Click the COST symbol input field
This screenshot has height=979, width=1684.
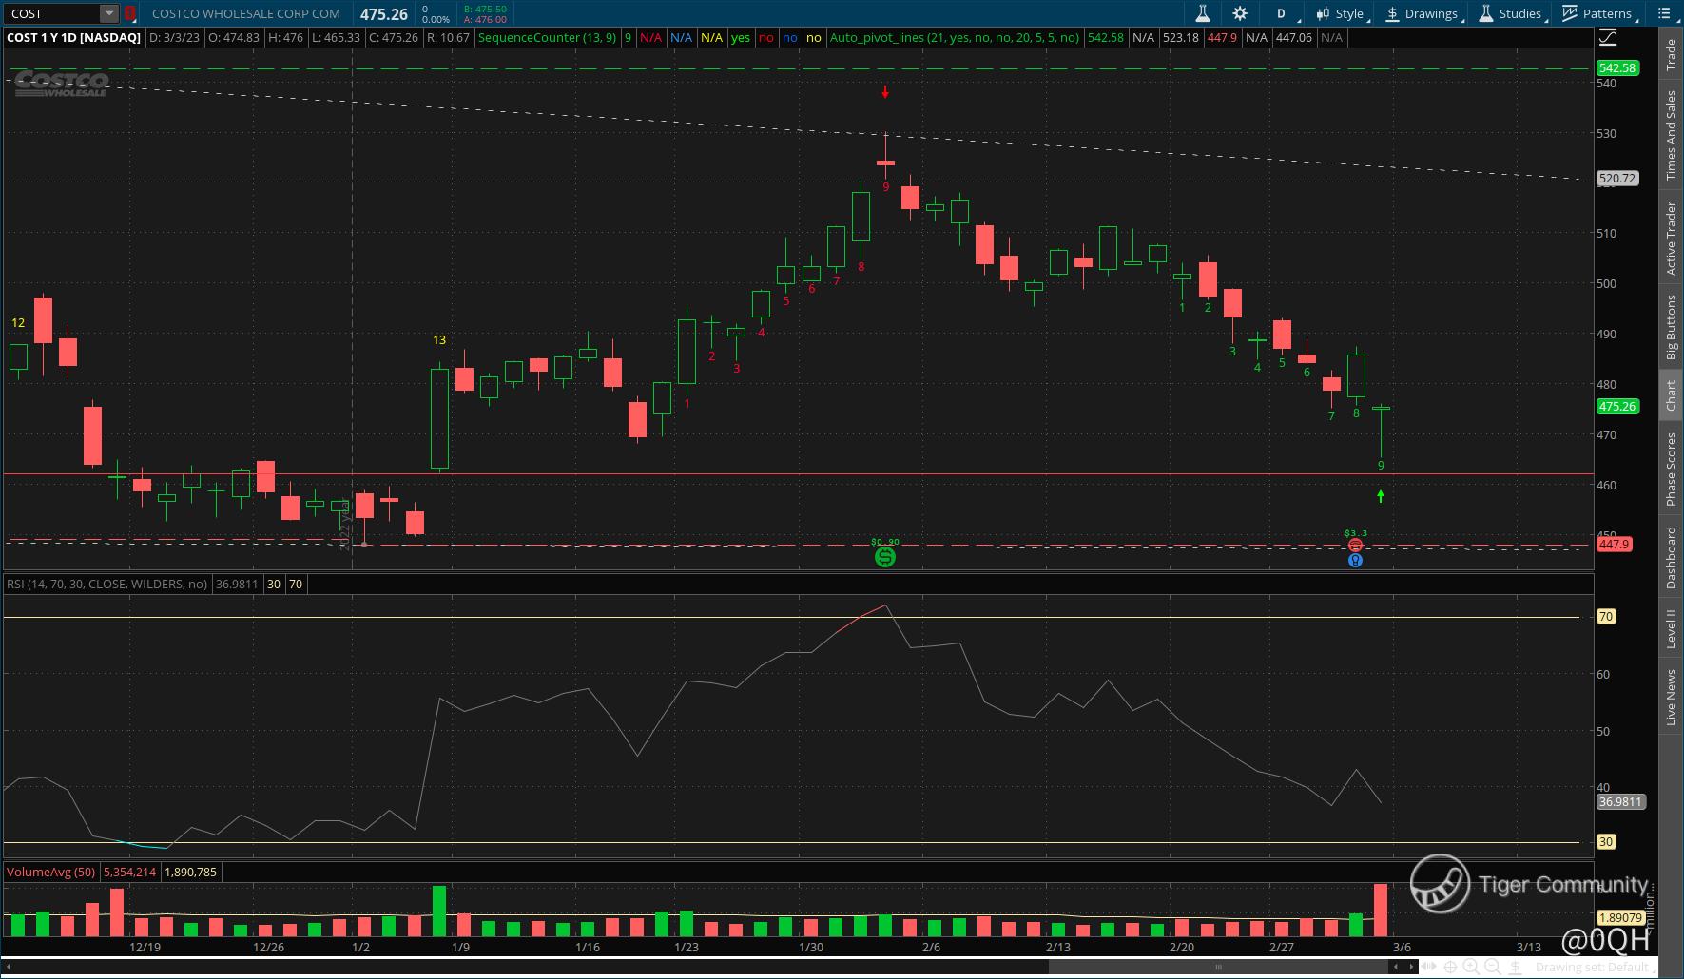point(53,13)
